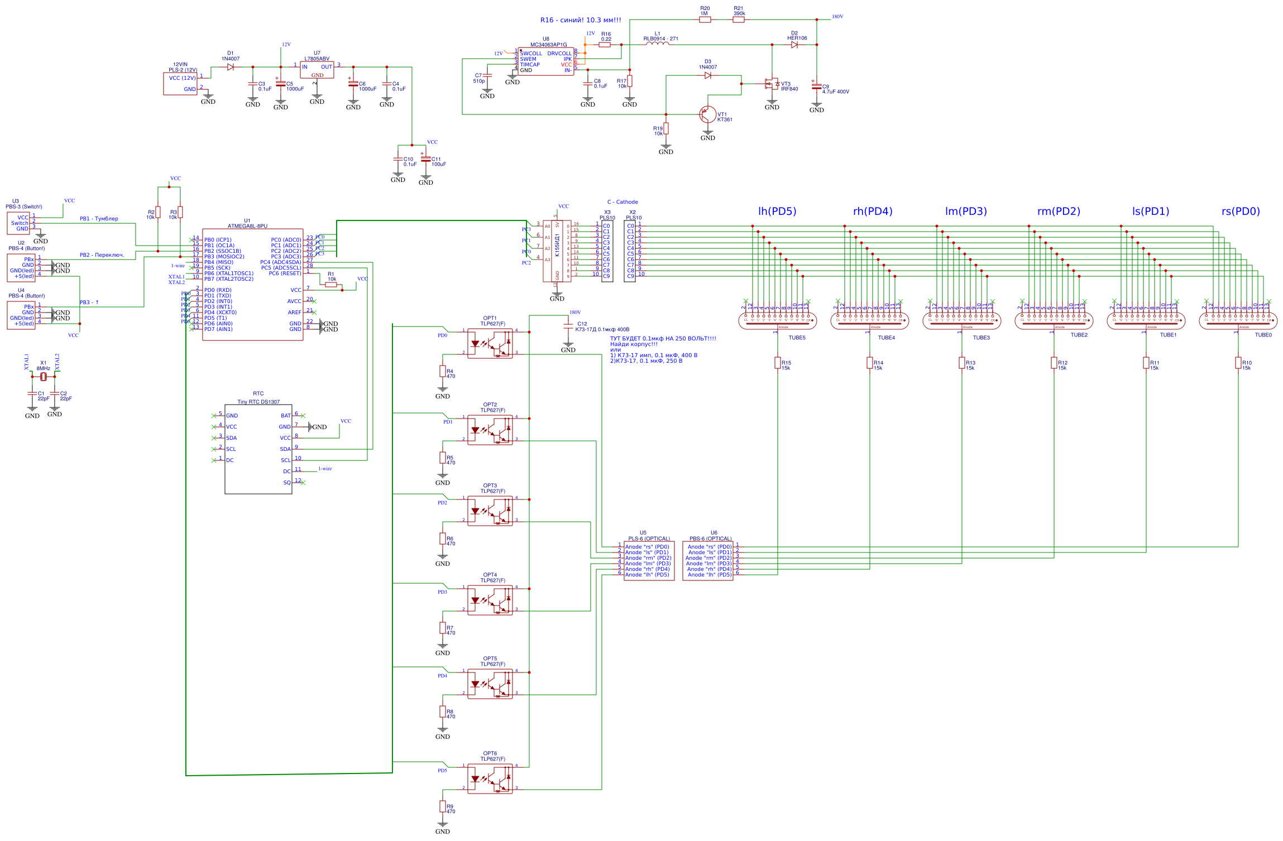Click the ATMEGA8L-8PU microcontroller U1 symbol

click(x=252, y=285)
